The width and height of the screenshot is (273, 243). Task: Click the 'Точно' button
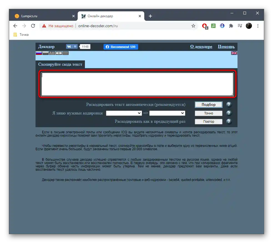click(209, 113)
